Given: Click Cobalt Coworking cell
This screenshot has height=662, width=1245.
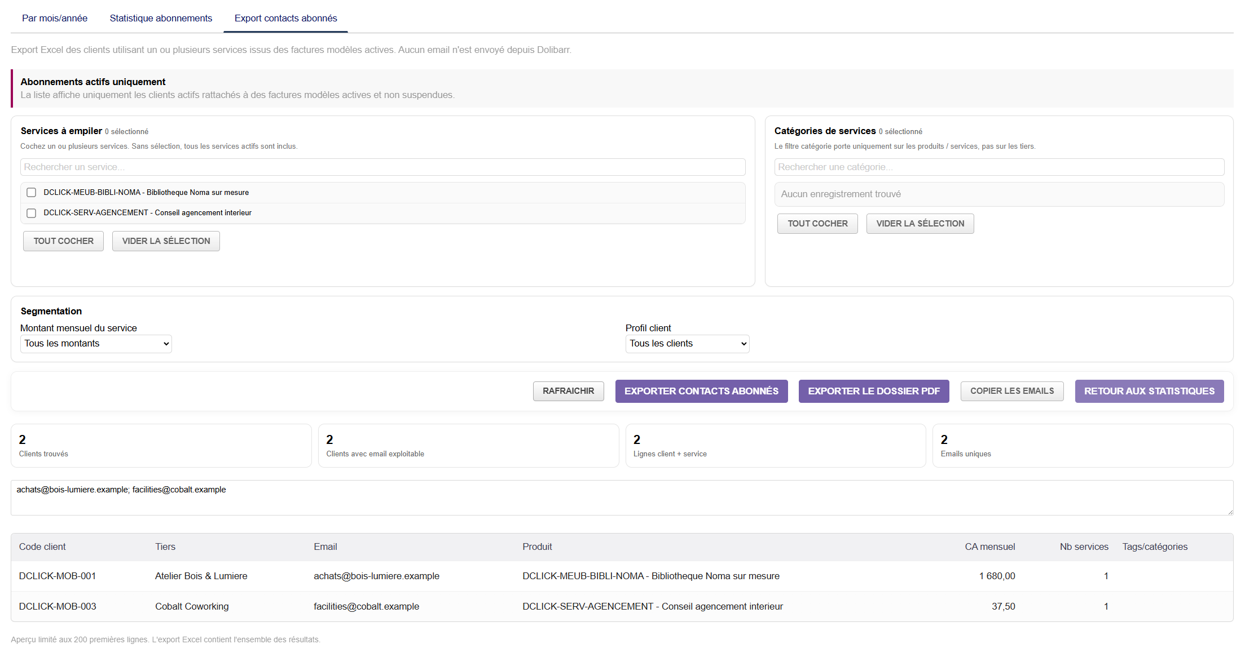Looking at the screenshot, I should 192,606.
